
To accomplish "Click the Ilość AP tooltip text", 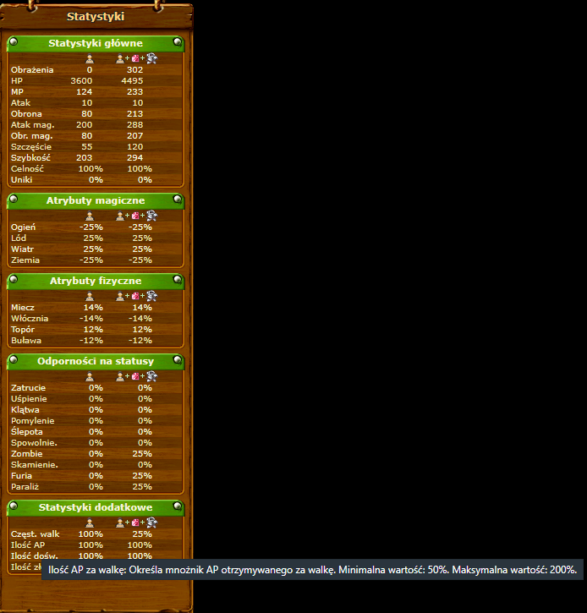I will coord(312,571).
